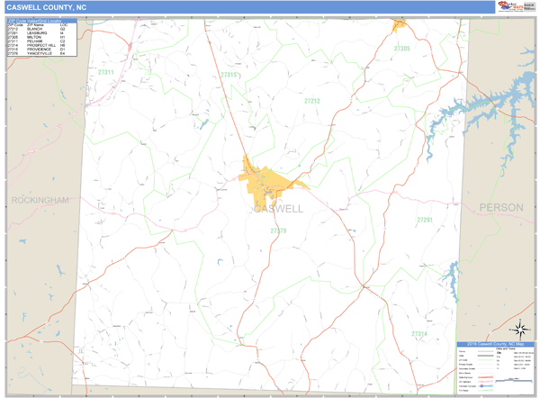
Task: Click the CASWELL county name label
Action: [279, 208]
